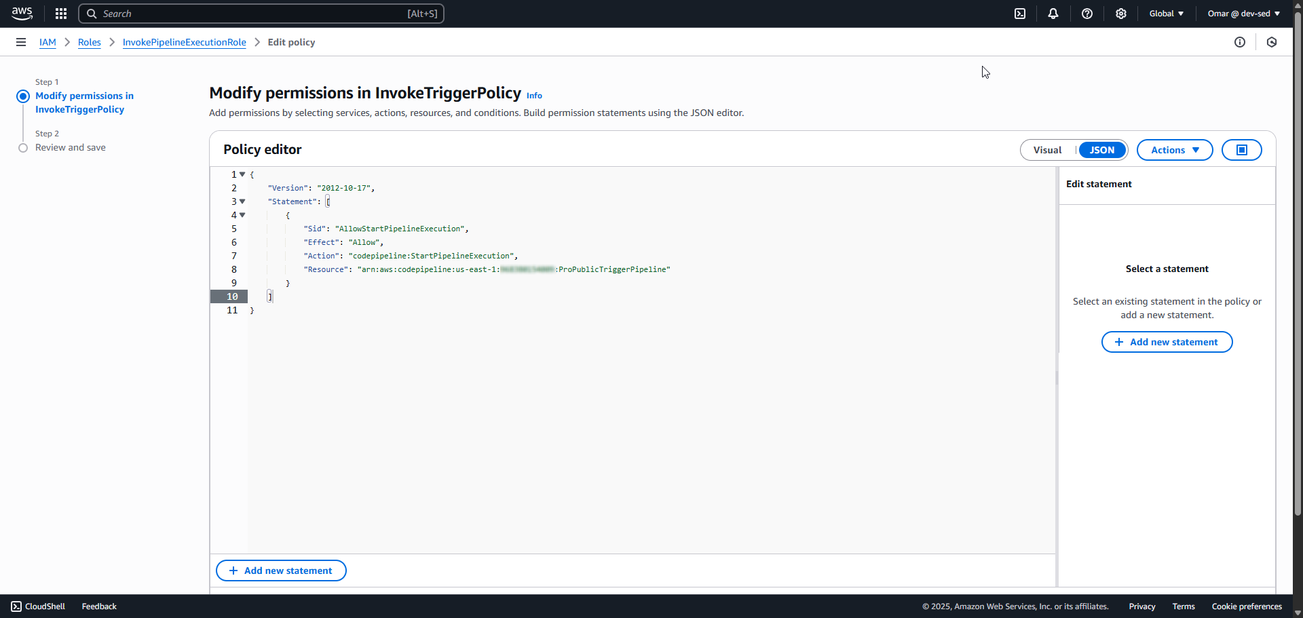Open the Terms link

[1184, 606]
